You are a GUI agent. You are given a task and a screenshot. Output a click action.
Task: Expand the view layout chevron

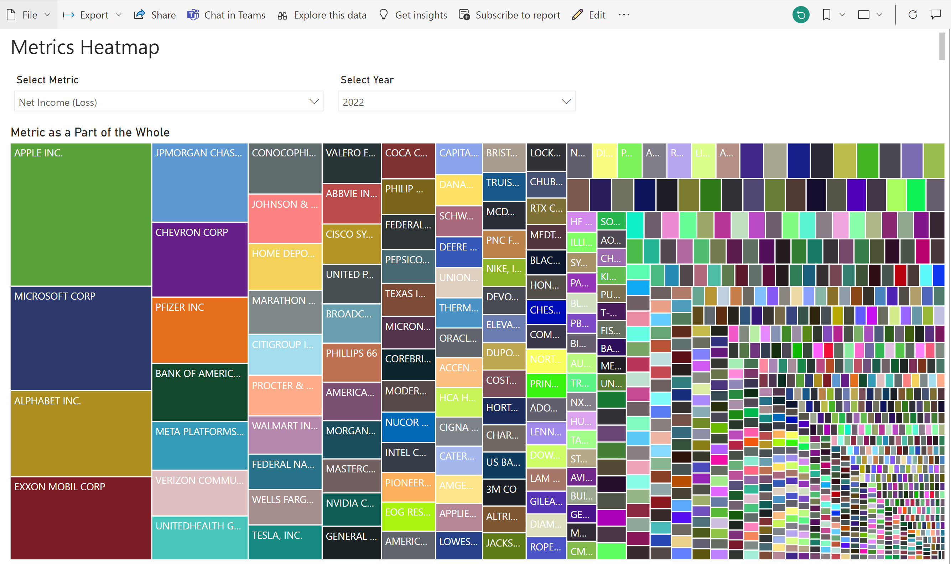pyautogui.click(x=879, y=15)
